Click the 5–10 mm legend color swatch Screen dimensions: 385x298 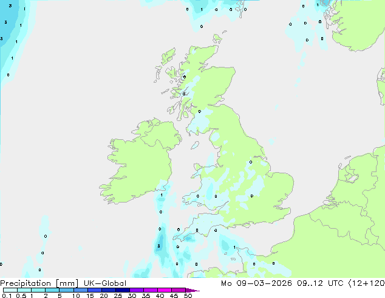coord(66,290)
